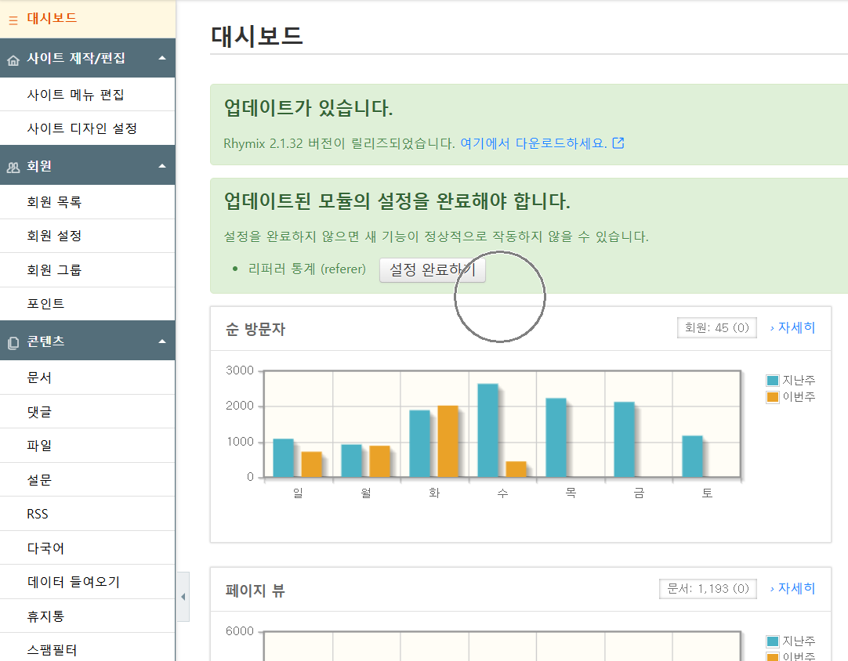This screenshot has height=661, width=848.
Task: Click the members icon in 회원 header
Action: (x=13, y=168)
